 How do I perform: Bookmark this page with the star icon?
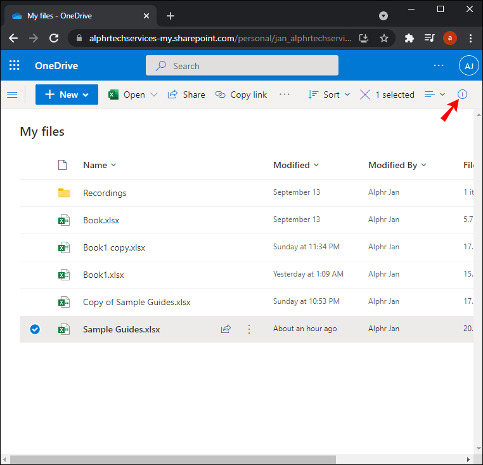384,38
